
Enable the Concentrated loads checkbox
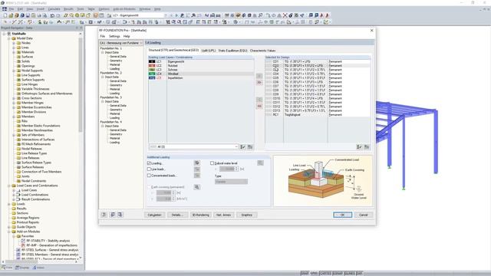point(149,176)
